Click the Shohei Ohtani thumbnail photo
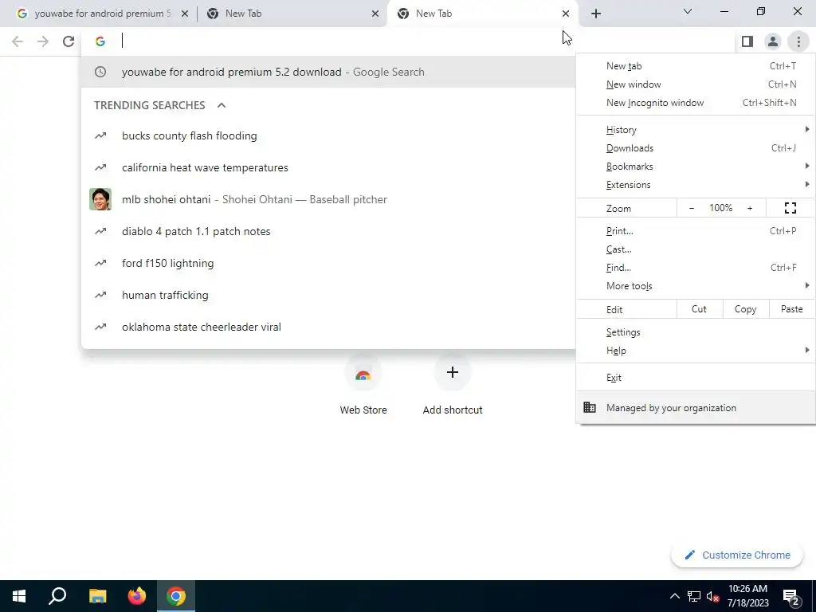Viewport: 816px width, 612px height. (100, 199)
